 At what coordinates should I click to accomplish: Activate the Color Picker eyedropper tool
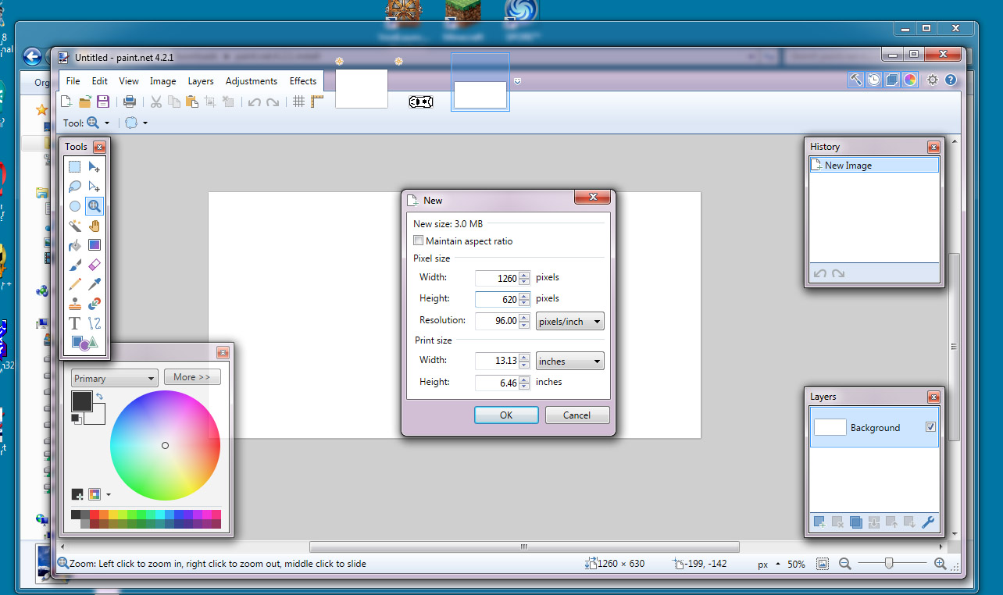(95, 284)
